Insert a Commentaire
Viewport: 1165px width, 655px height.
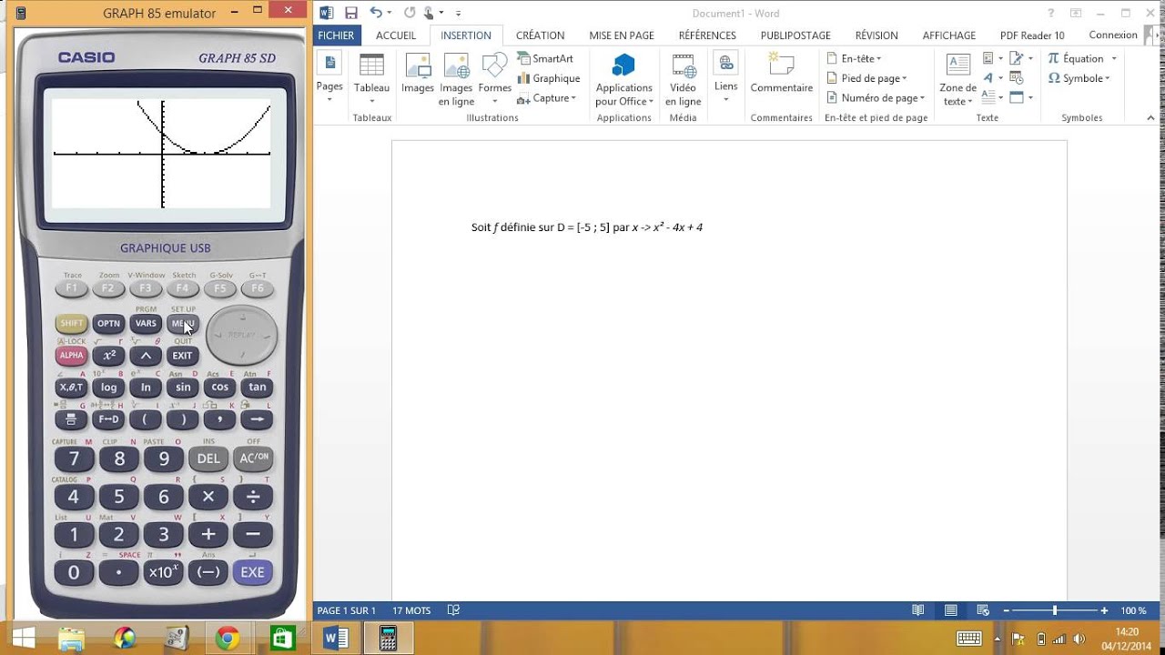tap(782, 75)
